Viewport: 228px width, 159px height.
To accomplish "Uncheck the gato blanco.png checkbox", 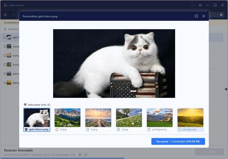I will pyautogui.click(x=26, y=129).
